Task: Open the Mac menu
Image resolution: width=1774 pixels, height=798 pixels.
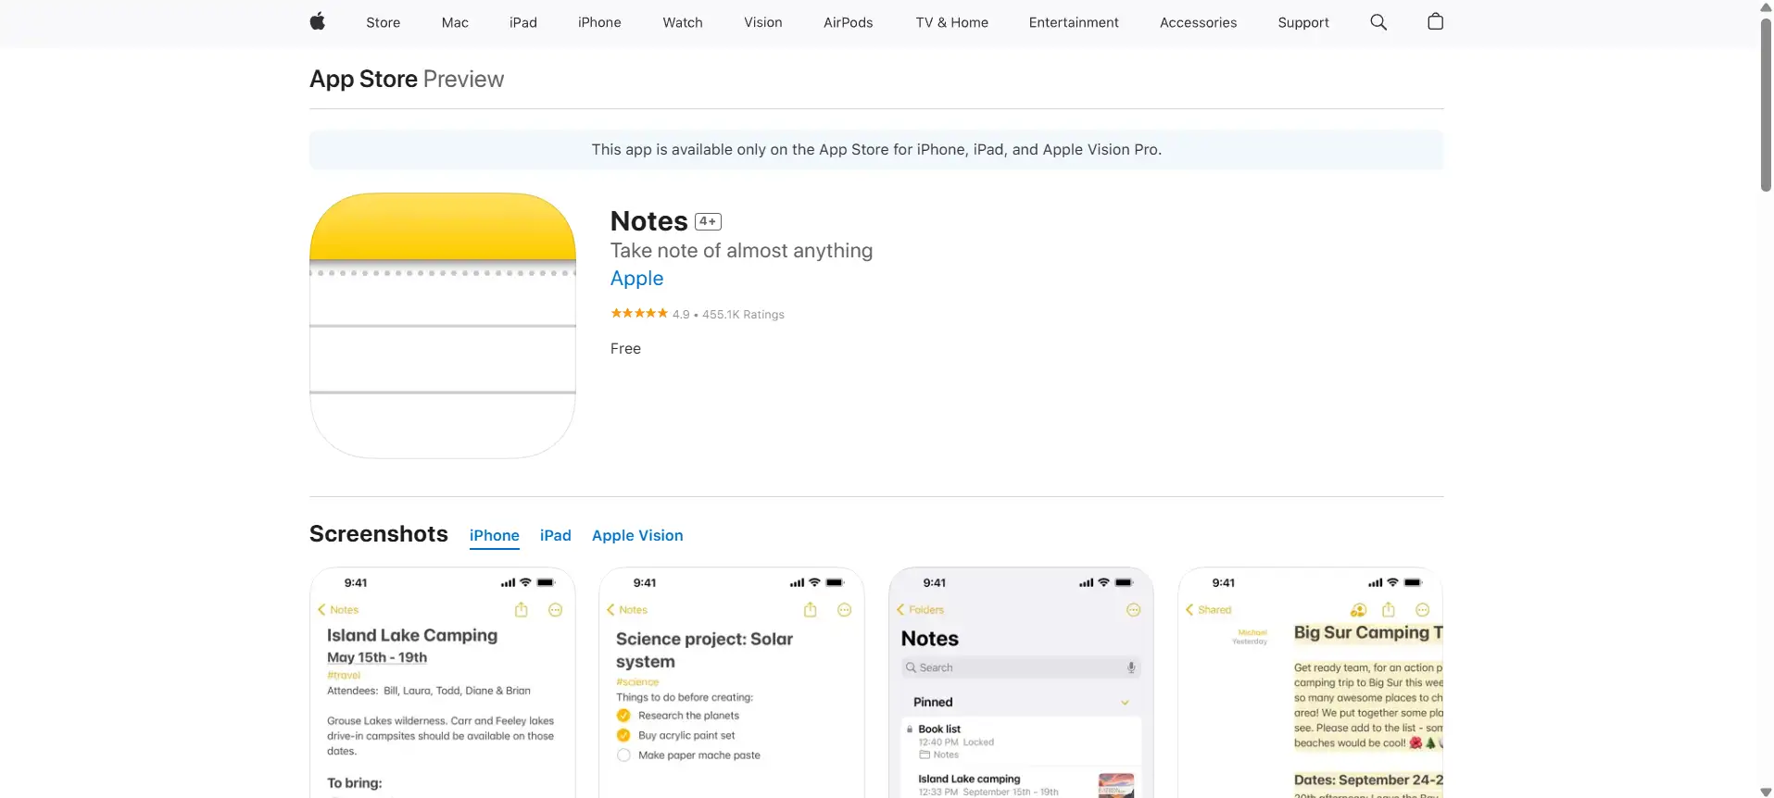Action: point(455,22)
